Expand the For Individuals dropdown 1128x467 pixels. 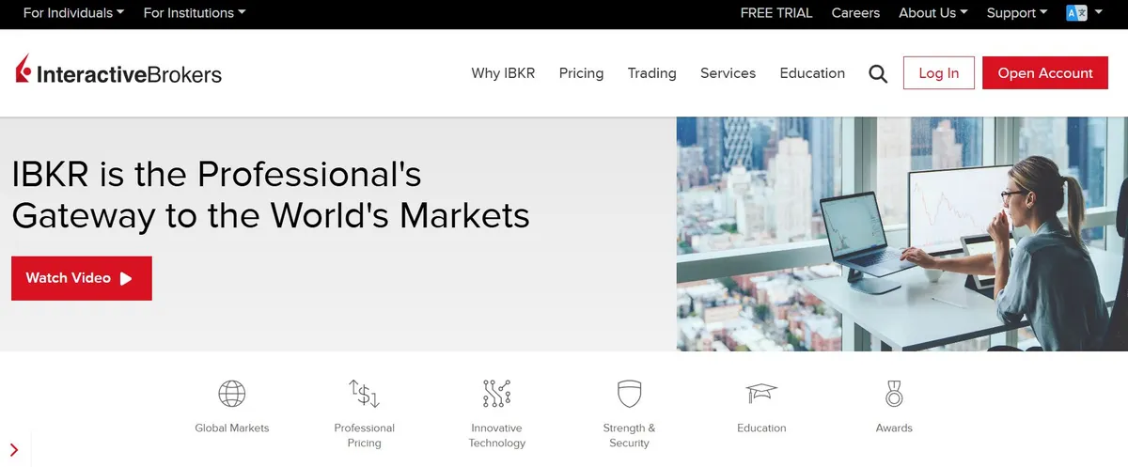click(73, 13)
